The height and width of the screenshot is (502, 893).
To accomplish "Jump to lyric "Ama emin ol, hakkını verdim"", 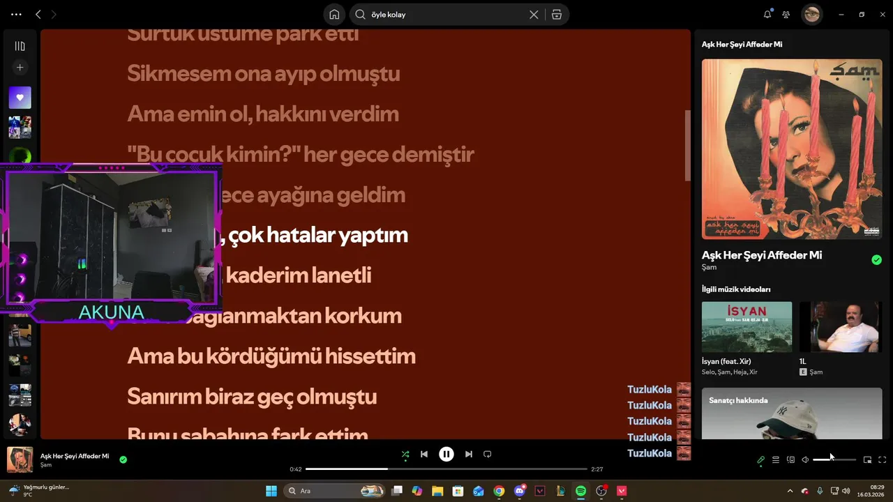I will point(263,114).
